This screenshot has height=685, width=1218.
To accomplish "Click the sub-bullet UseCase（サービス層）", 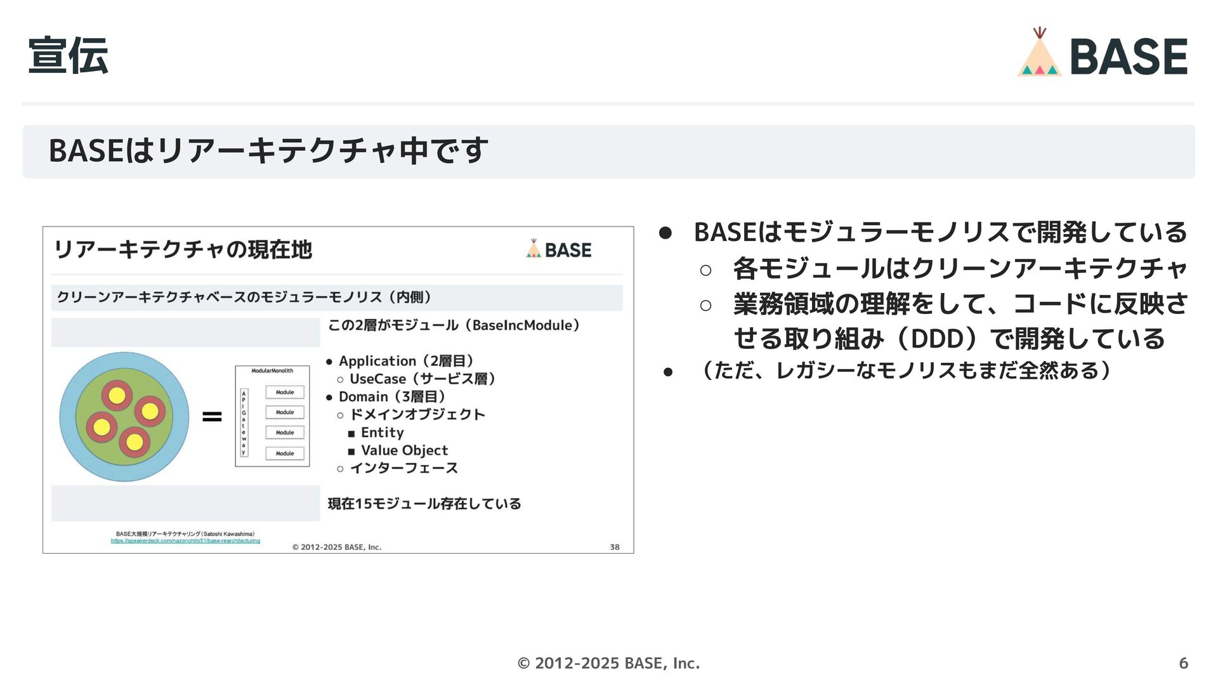I will (x=422, y=379).
